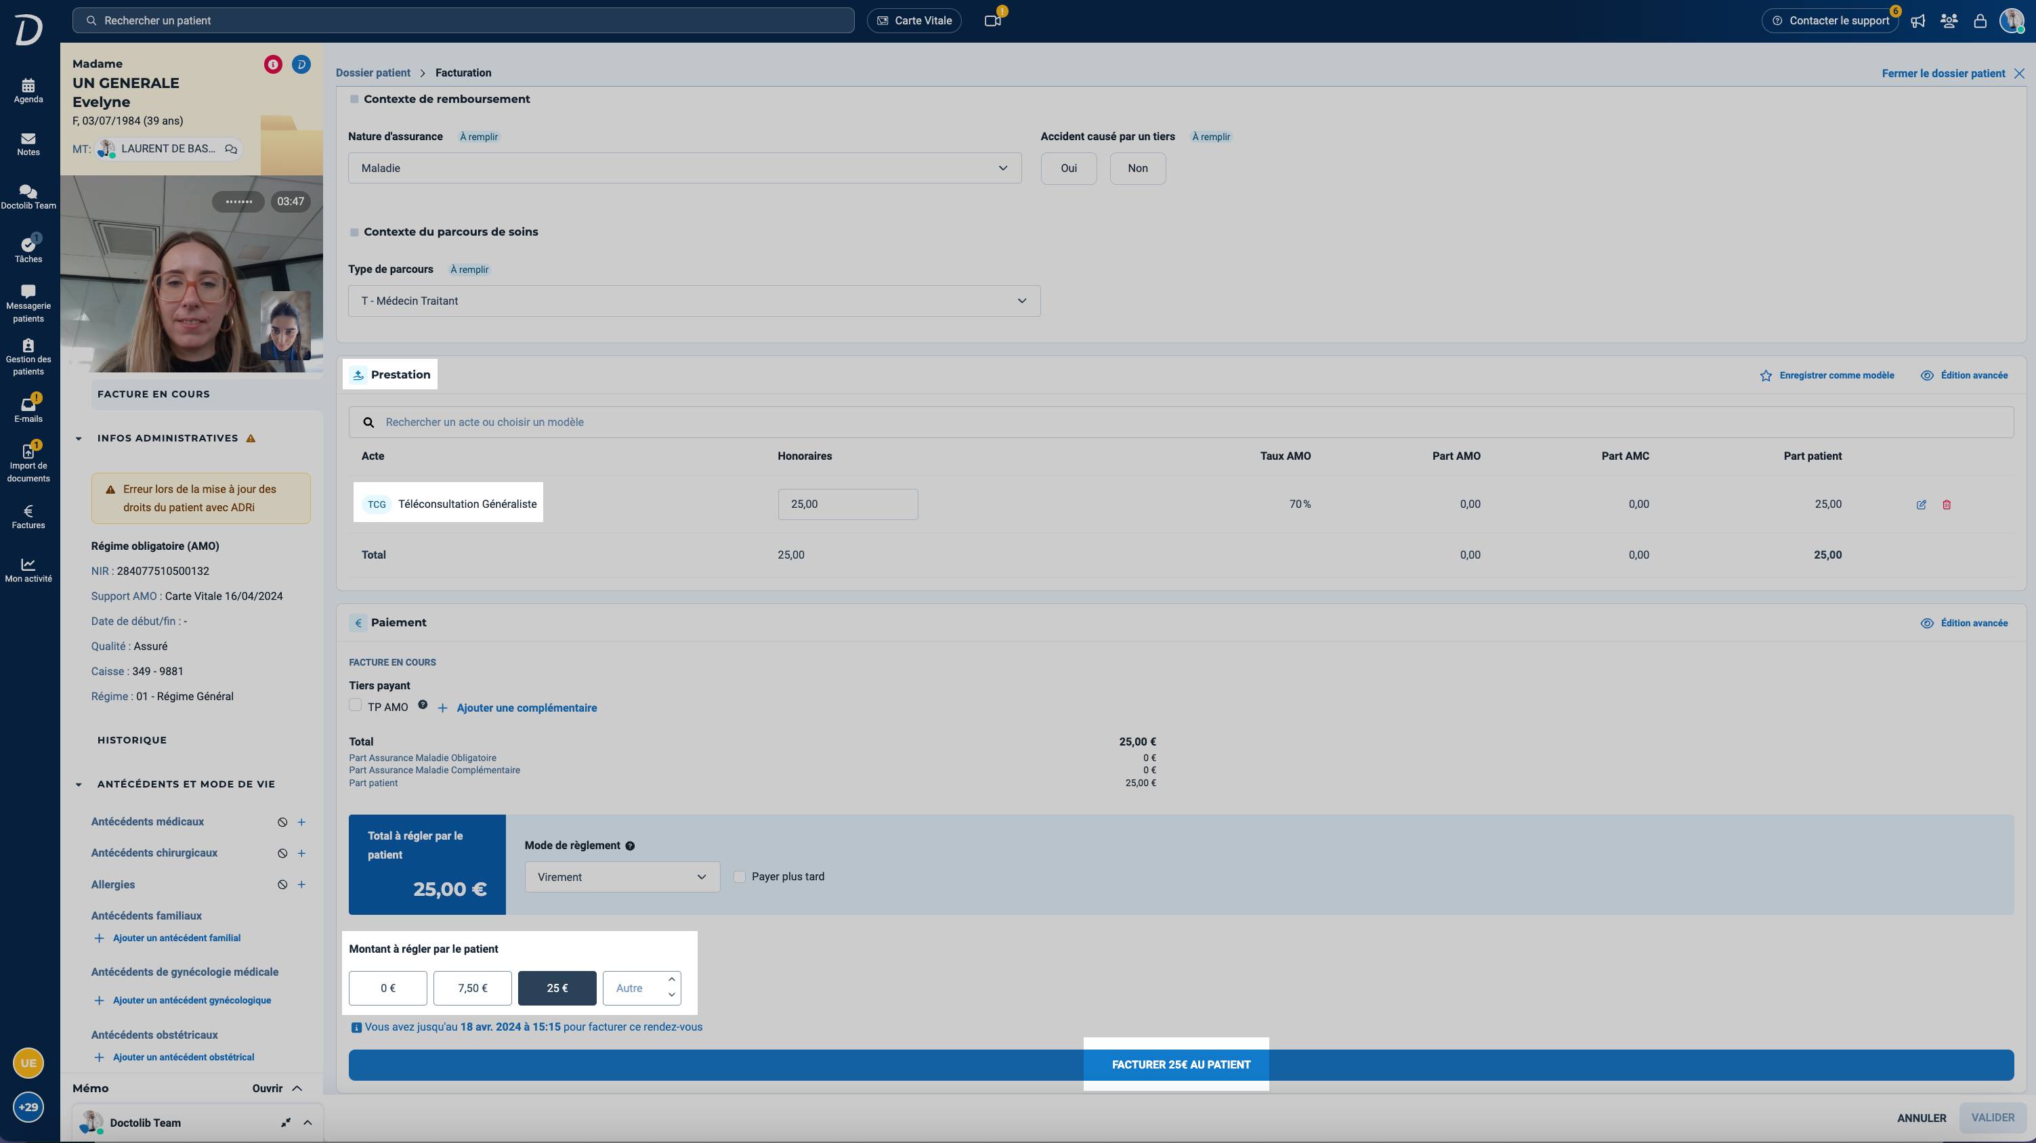
Task: Collapse the Infos administratives section
Action: coord(79,438)
